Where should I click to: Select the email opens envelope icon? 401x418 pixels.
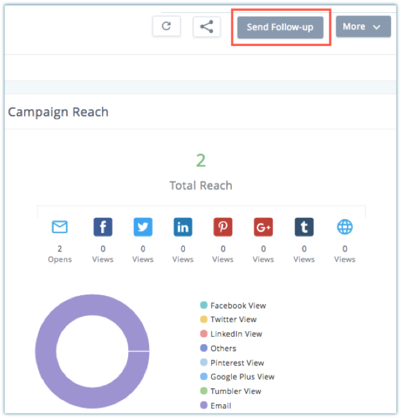(x=59, y=227)
